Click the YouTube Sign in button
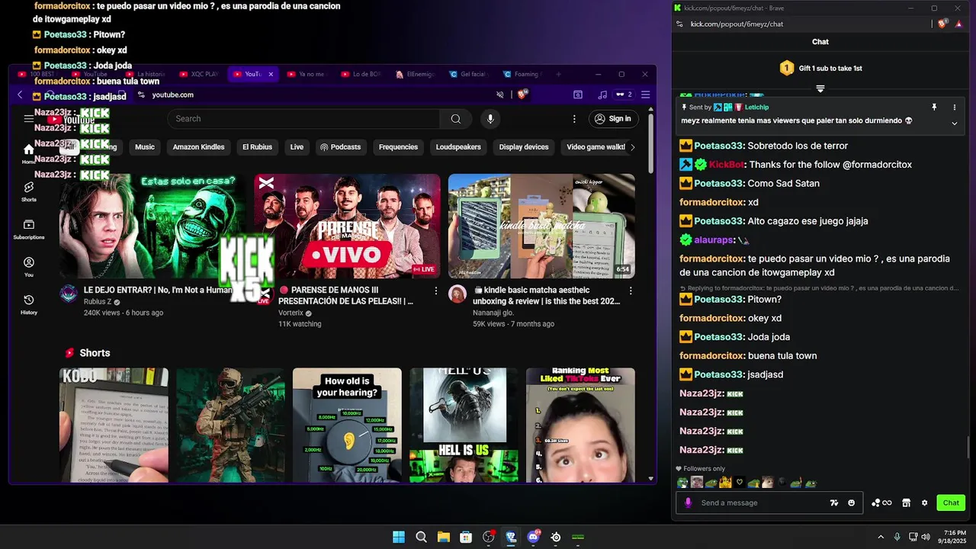 [x=613, y=119]
